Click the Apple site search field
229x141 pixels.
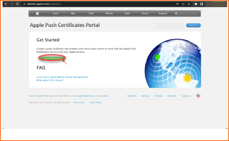pyautogui.click(x=187, y=13)
